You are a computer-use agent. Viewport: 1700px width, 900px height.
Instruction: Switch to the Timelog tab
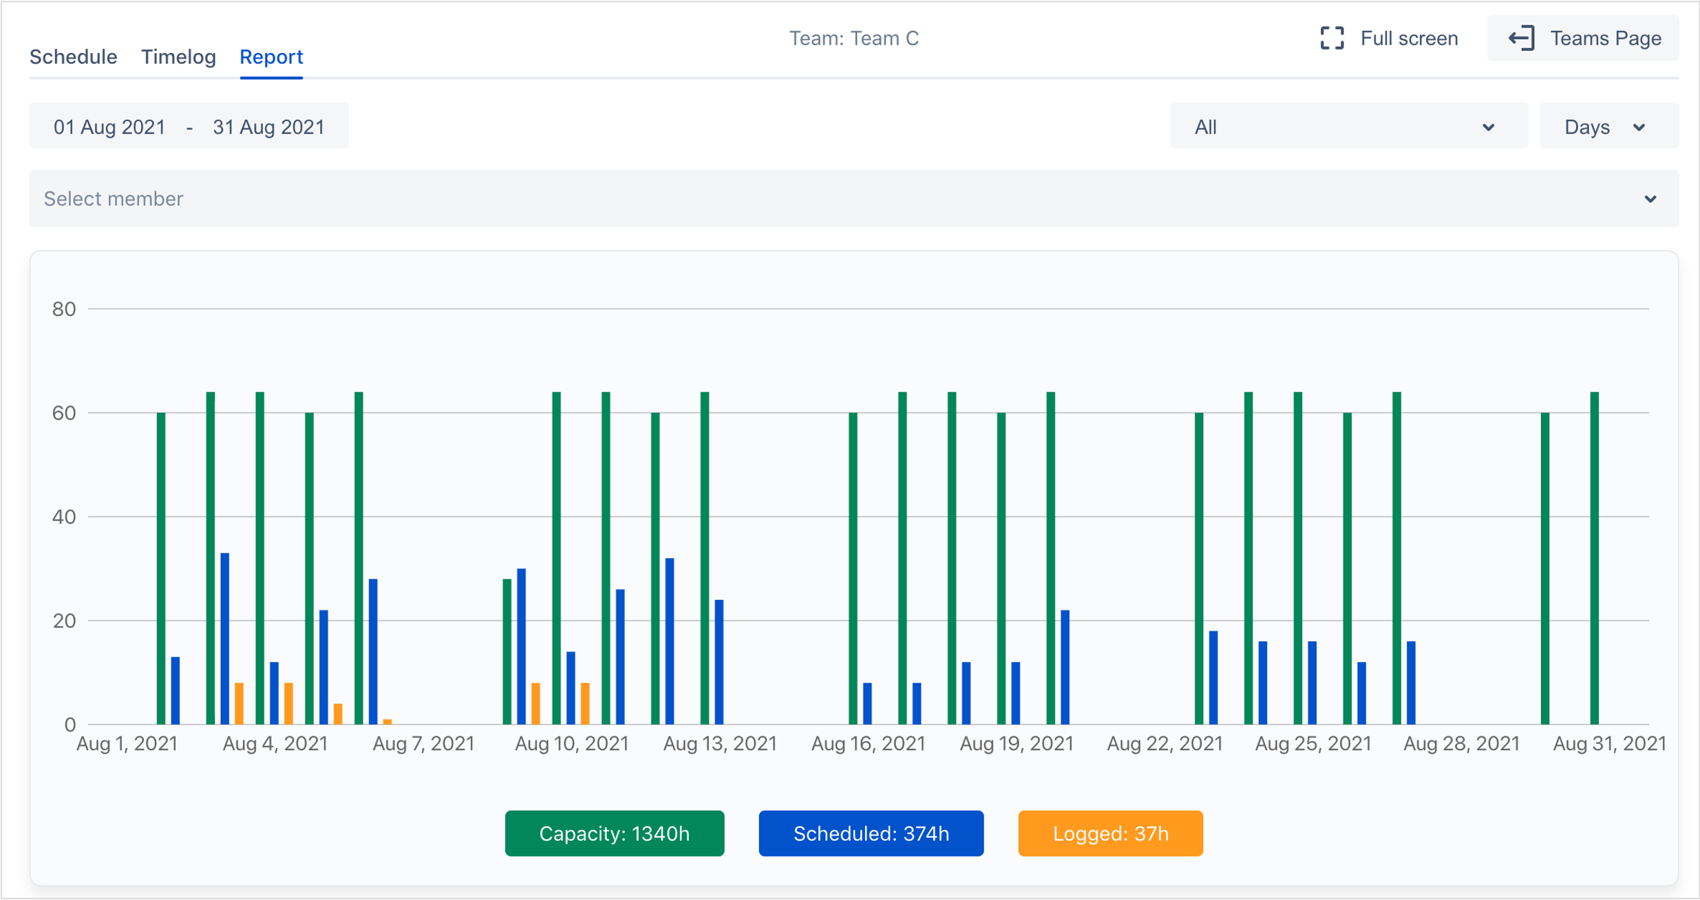tap(178, 56)
